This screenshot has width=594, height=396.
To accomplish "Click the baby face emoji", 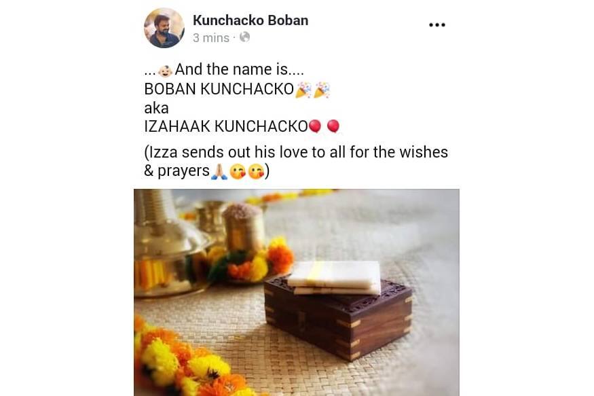I will [165, 71].
